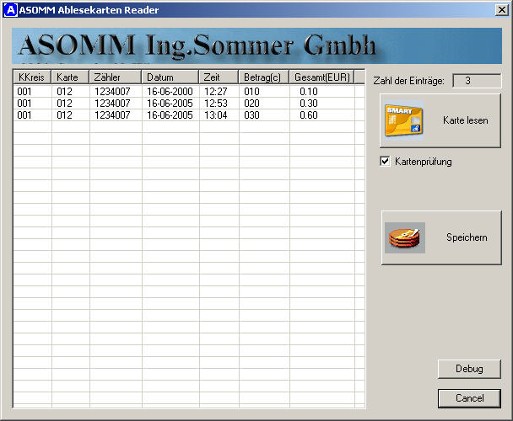Image resolution: width=513 pixels, height=421 pixels.
Task: Click the Karte 012 cell in 12:53 row
Action: tap(70, 104)
